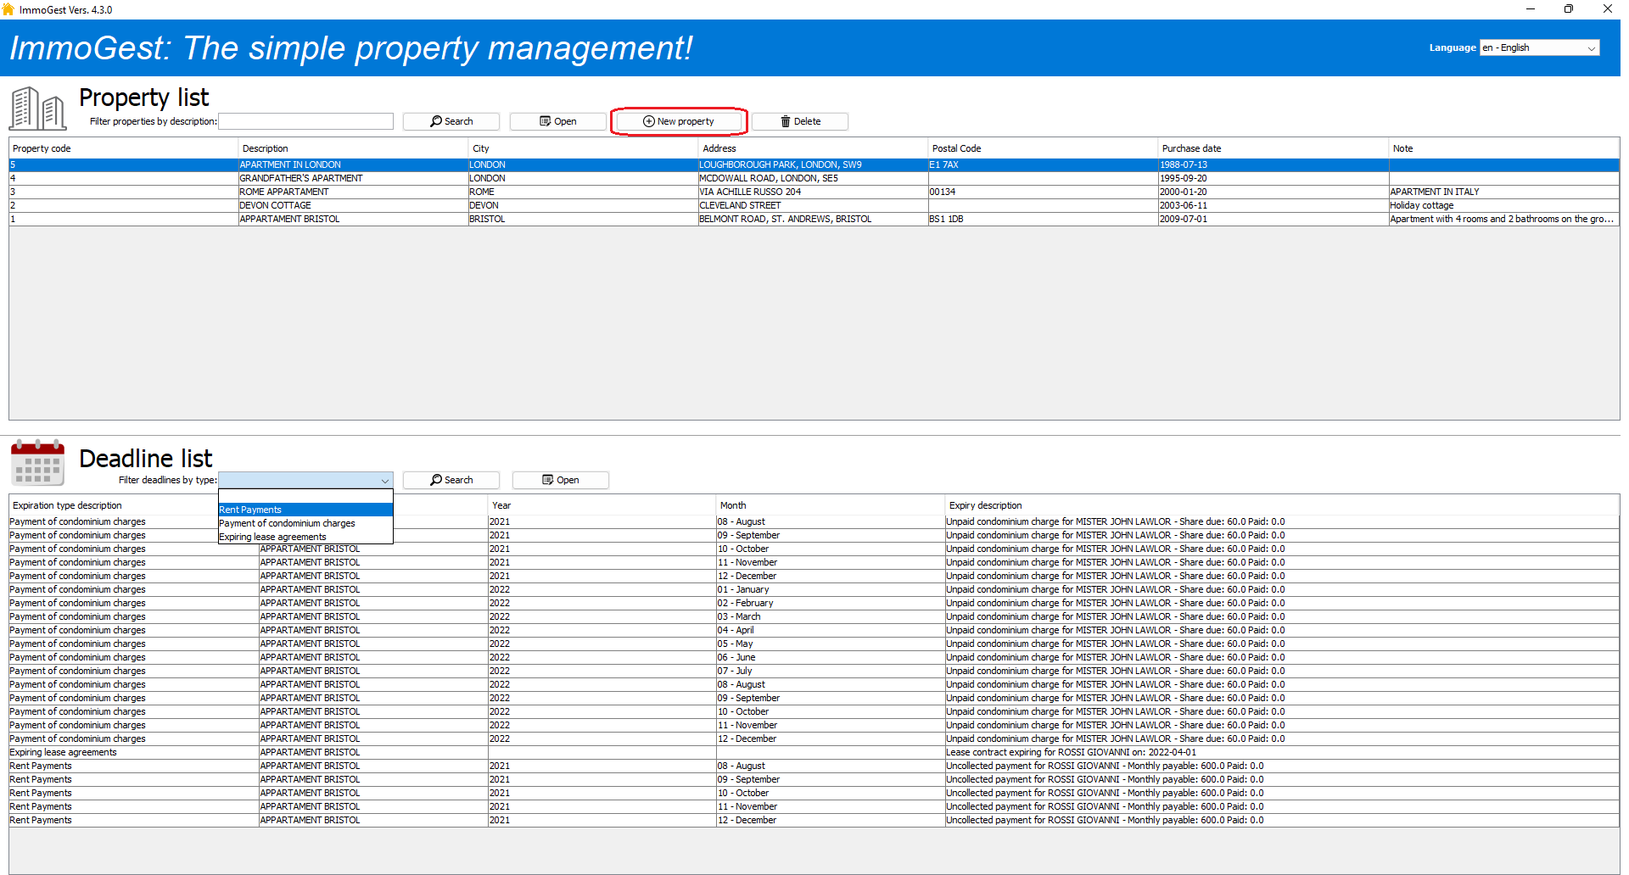Screen dimensions: 1629x875
Task: Select the DEVON COTTAGE property row
Action: 339,205
